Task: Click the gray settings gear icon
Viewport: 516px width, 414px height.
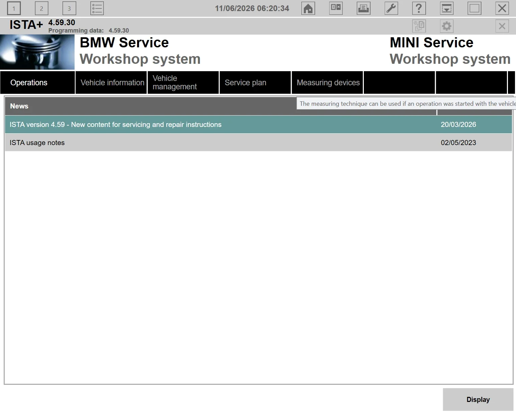Action: tap(446, 26)
